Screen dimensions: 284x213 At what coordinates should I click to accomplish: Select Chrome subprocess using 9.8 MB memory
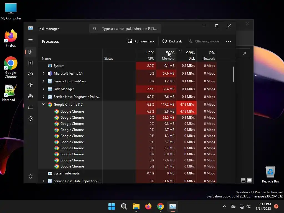[127, 124]
